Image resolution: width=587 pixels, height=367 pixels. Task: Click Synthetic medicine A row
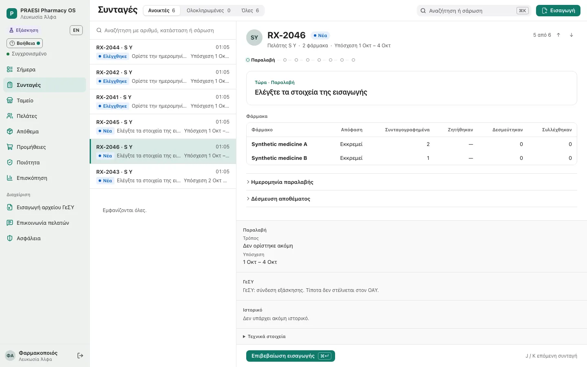412,144
